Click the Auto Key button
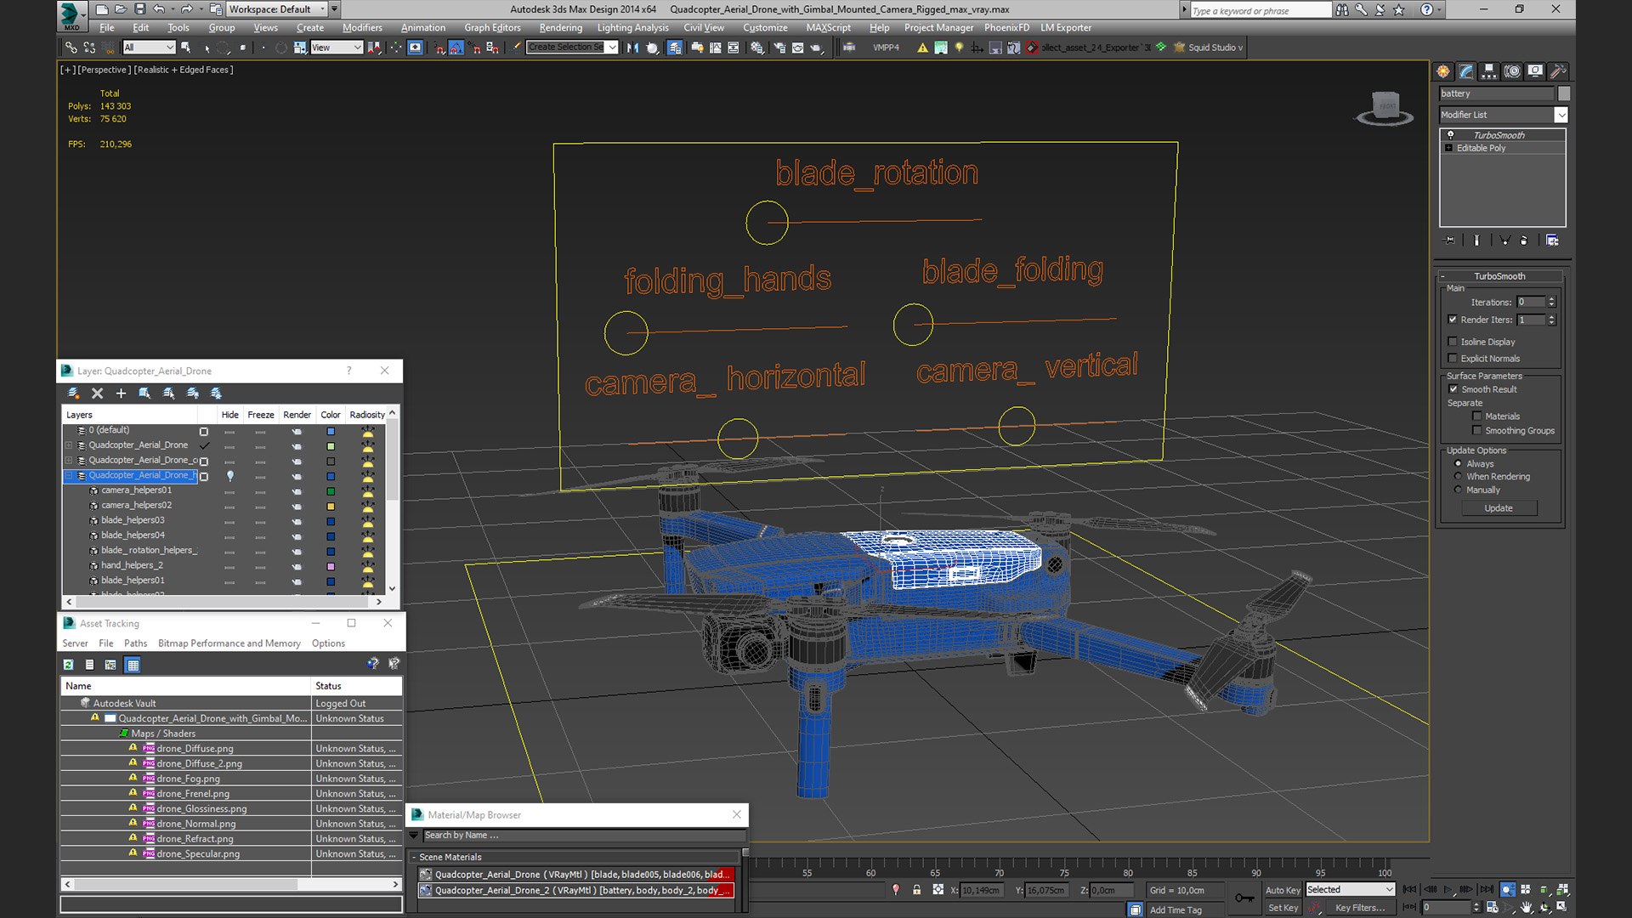This screenshot has width=1632, height=918. pyautogui.click(x=1282, y=890)
